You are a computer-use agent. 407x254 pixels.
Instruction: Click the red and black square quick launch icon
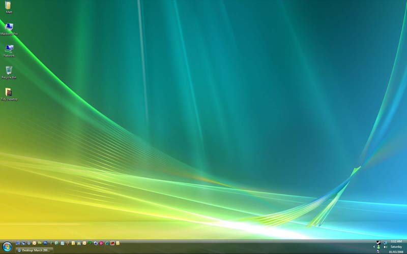point(112,243)
